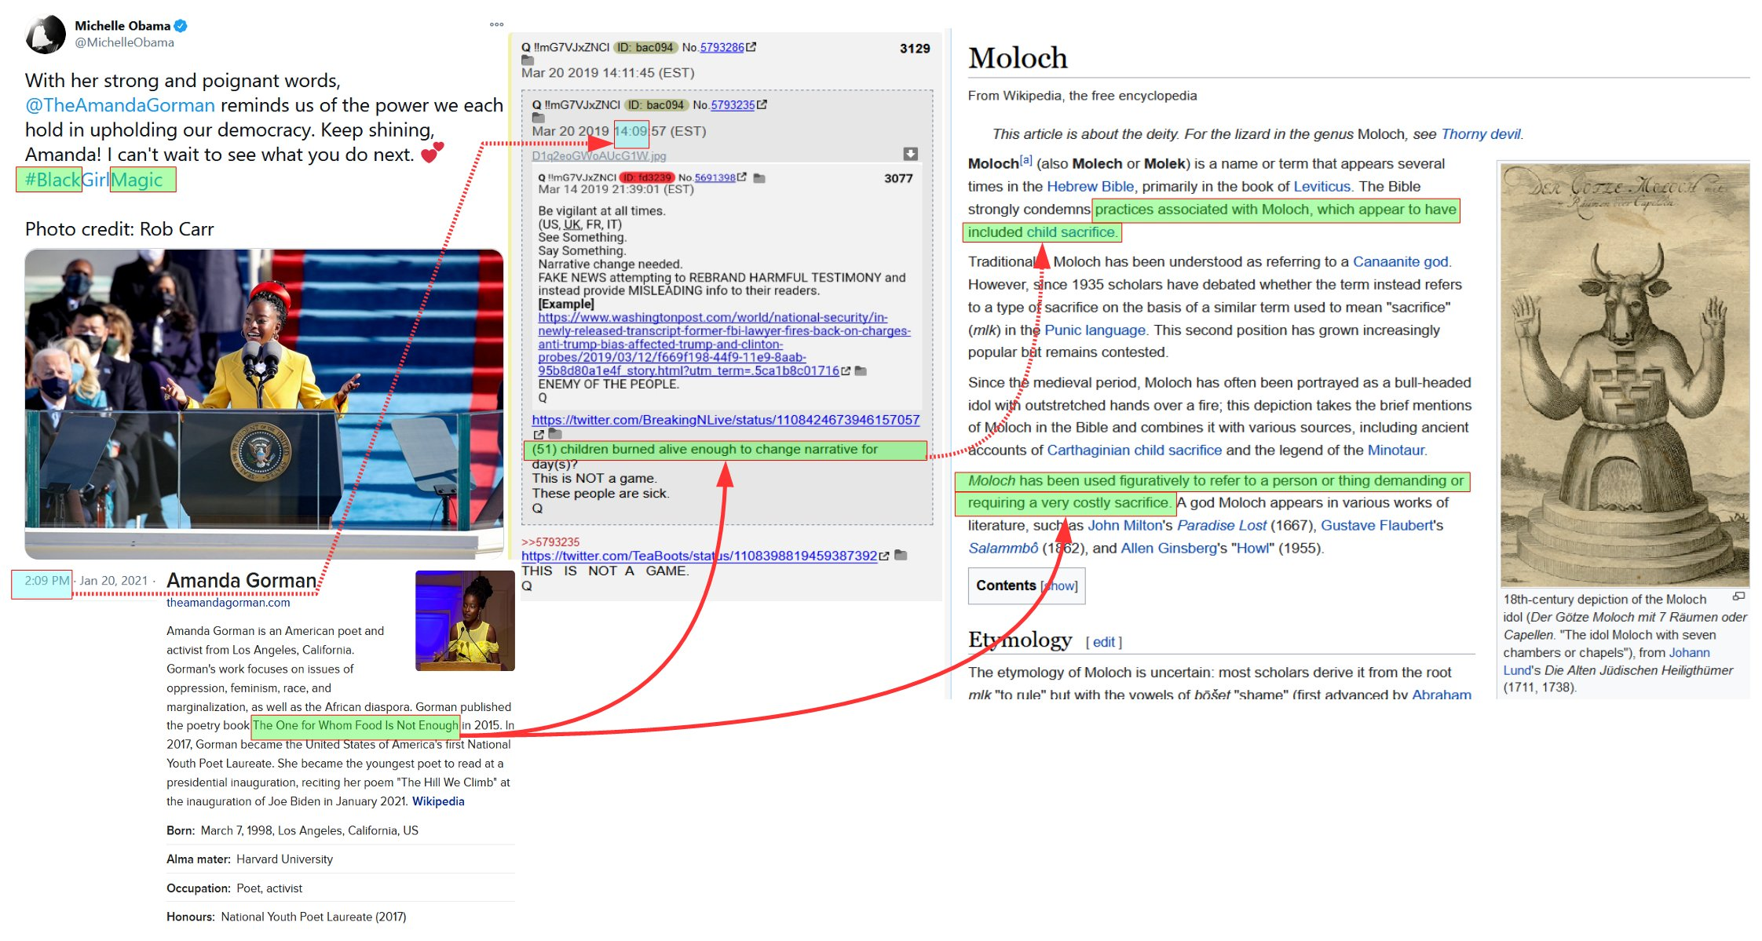Open the Wikipedia source link in Gorman's bio

[438, 801]
